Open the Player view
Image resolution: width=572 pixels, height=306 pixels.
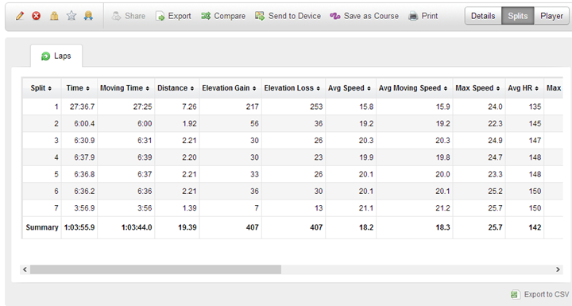click(551, 16)
